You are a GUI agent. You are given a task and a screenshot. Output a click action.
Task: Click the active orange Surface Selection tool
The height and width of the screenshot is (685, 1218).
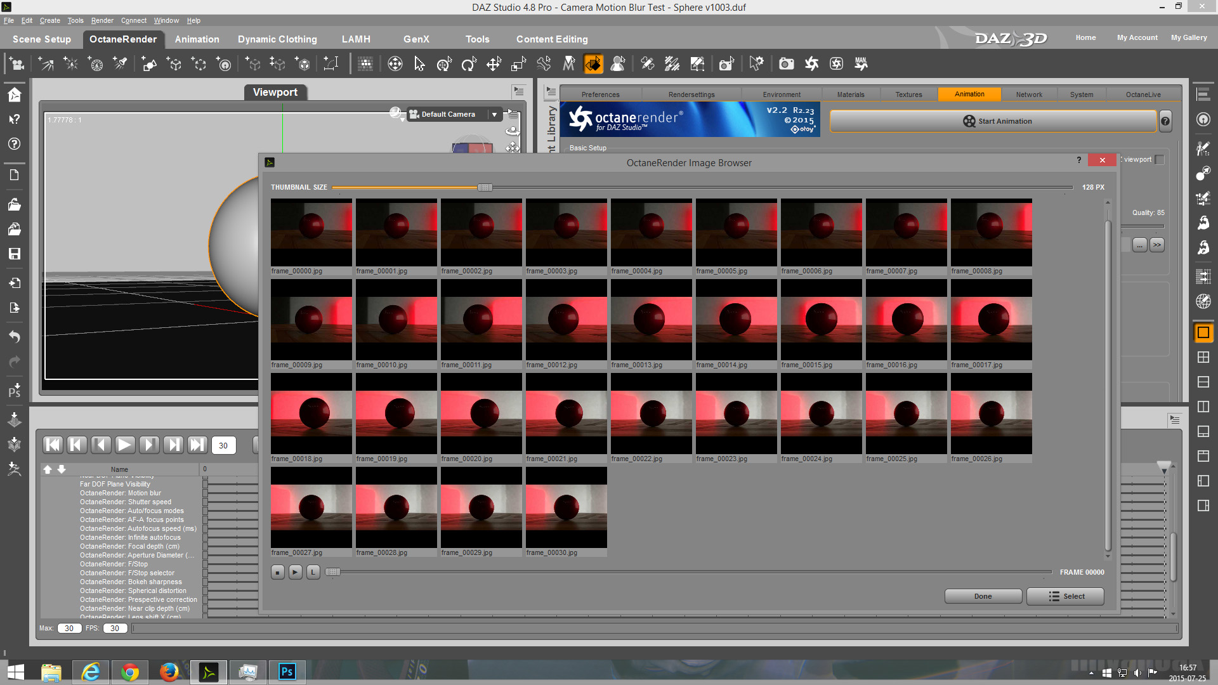[x=593, y=63]
